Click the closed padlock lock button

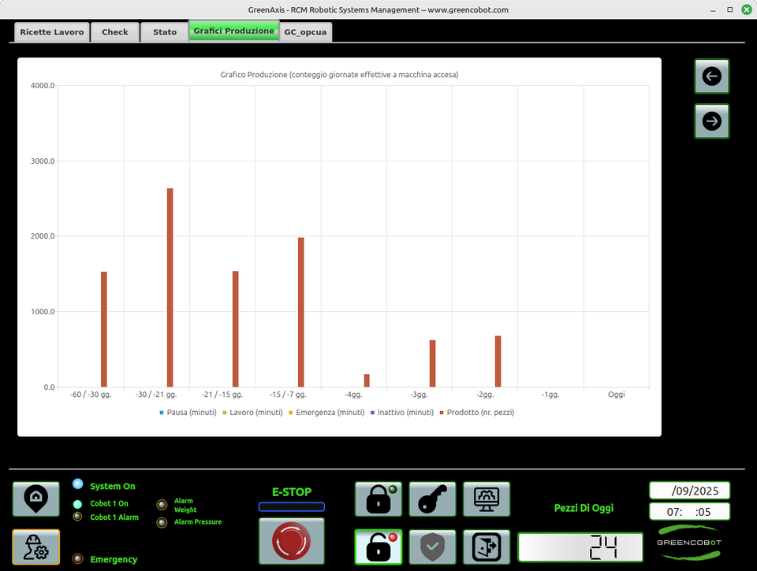coord(378,499)
